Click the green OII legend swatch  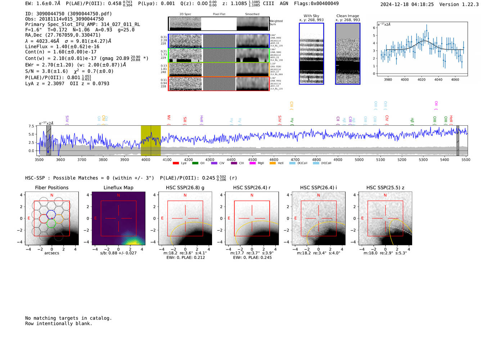[x=195, y=163]
